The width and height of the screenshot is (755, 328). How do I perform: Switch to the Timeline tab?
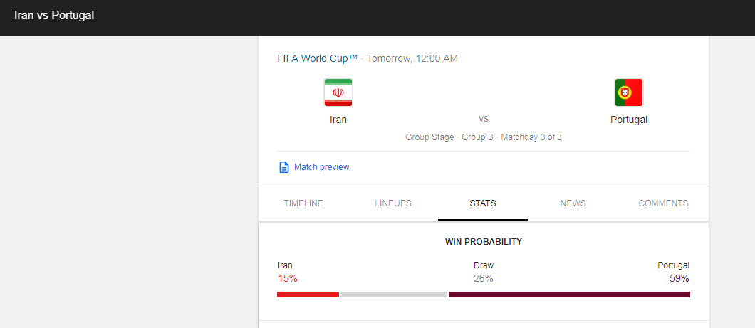(x=303, y=203)
